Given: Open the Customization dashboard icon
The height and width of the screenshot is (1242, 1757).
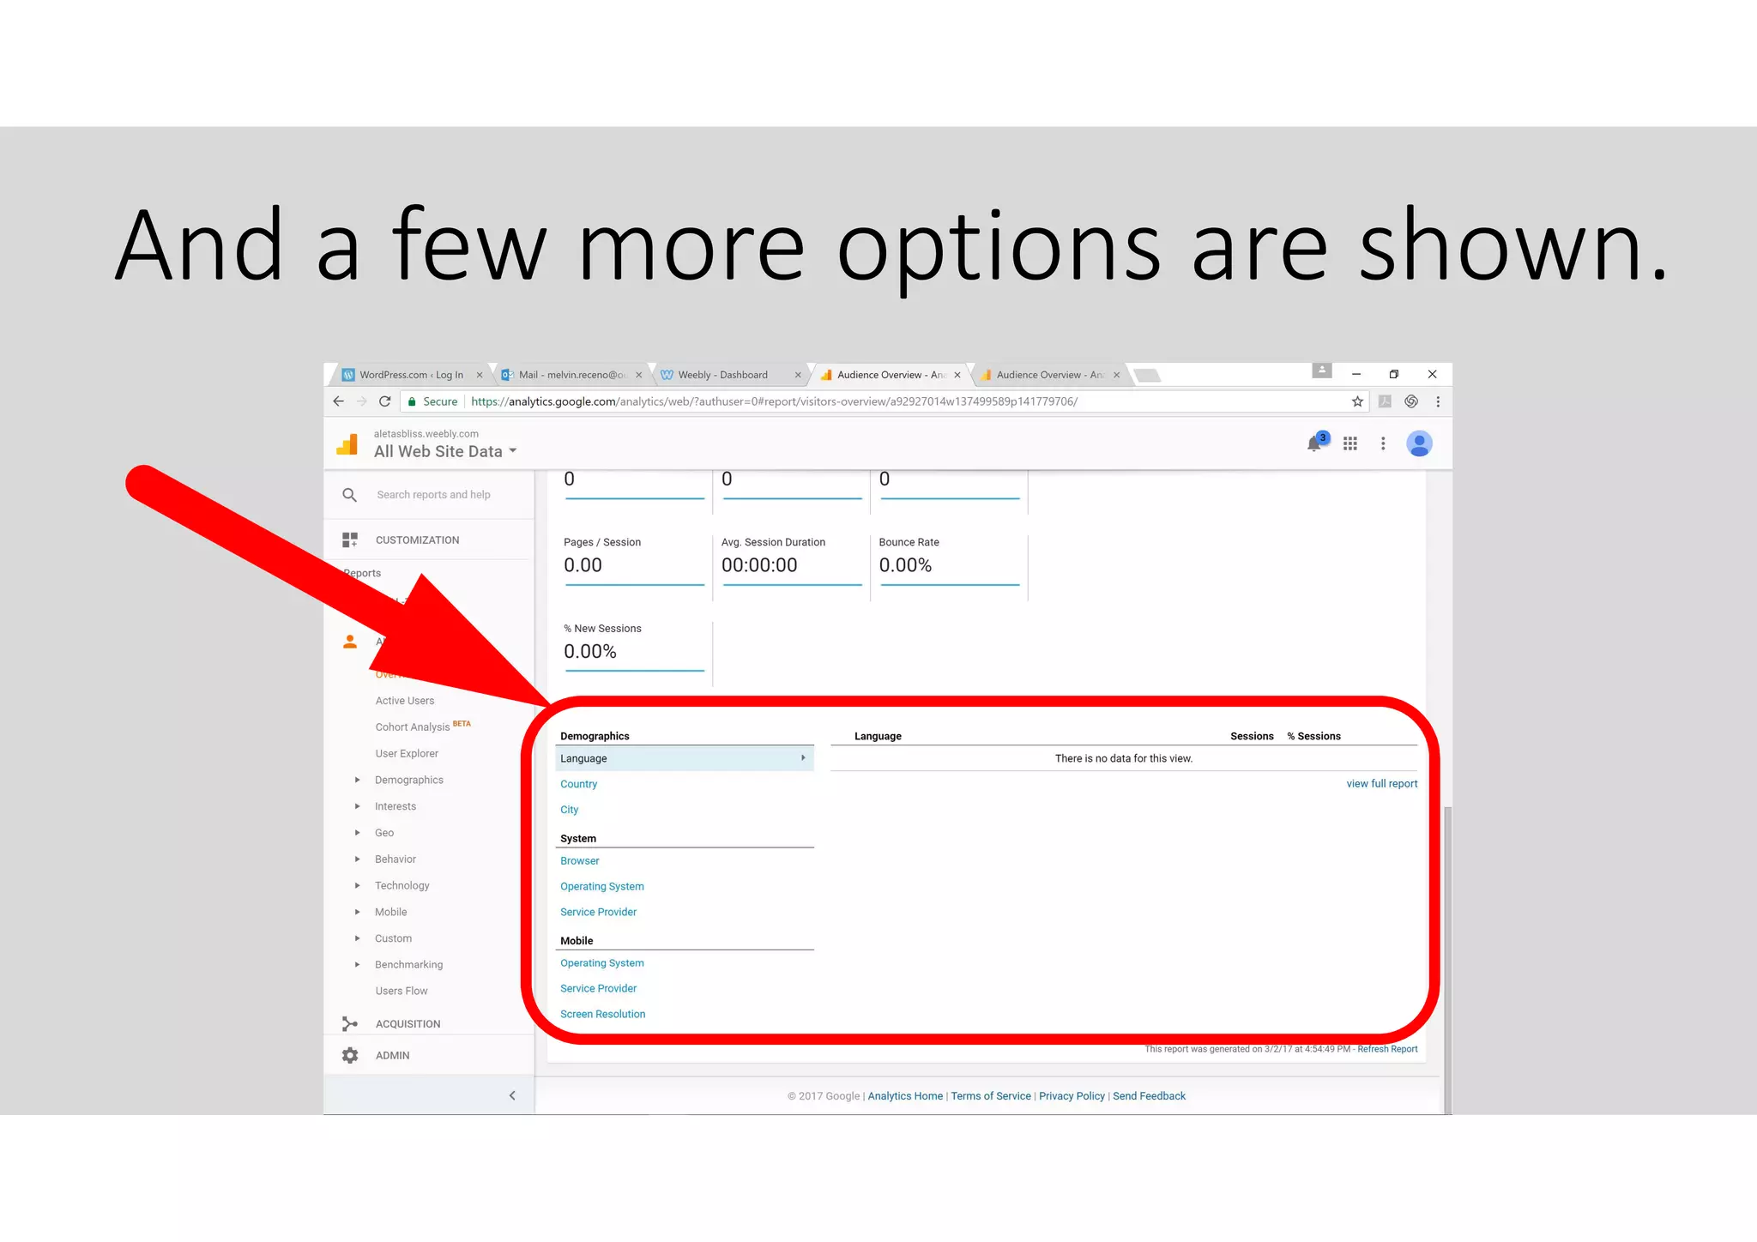Looking at the screenshot, I should click(x=350, y=540).
